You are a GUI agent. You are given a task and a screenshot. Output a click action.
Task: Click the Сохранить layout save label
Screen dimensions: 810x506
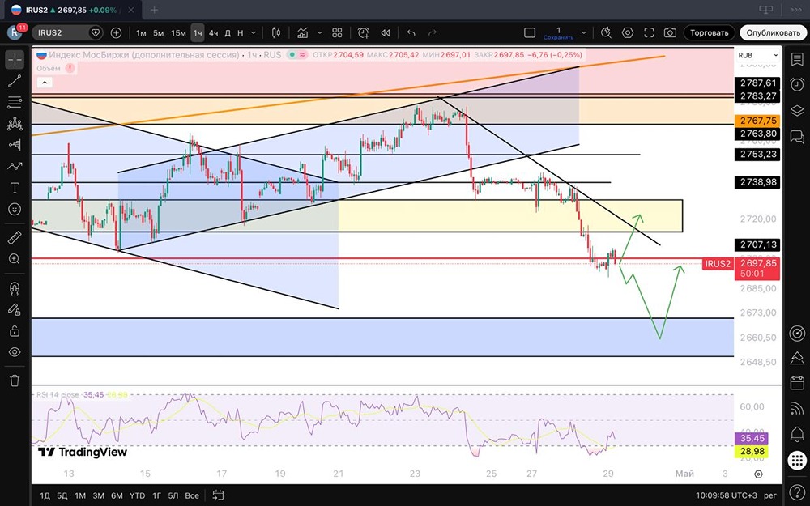[558, 38]
